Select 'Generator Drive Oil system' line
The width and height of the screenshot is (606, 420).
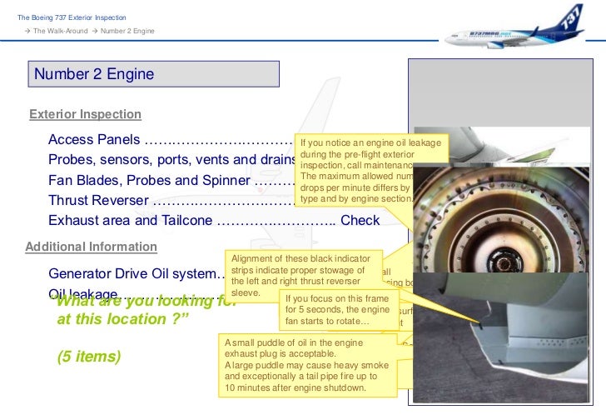point(137,273)
